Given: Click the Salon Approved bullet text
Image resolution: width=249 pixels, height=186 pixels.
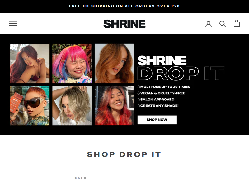Looking at the screenshot, I should [x=157, y=100].
